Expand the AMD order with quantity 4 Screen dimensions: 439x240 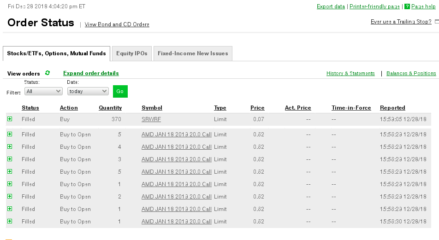tap(10, 147)
